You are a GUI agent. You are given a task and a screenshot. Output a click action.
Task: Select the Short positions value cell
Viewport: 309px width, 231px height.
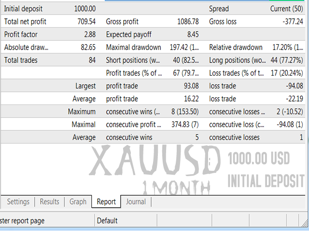[189, 61]
